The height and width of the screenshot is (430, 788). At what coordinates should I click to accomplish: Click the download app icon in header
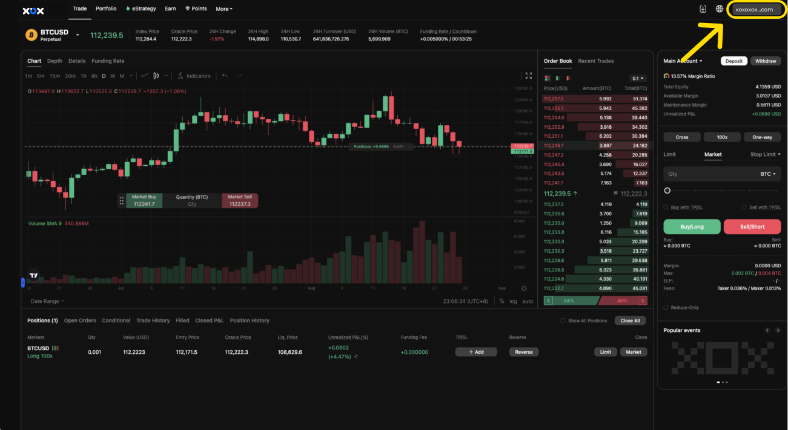703,9
